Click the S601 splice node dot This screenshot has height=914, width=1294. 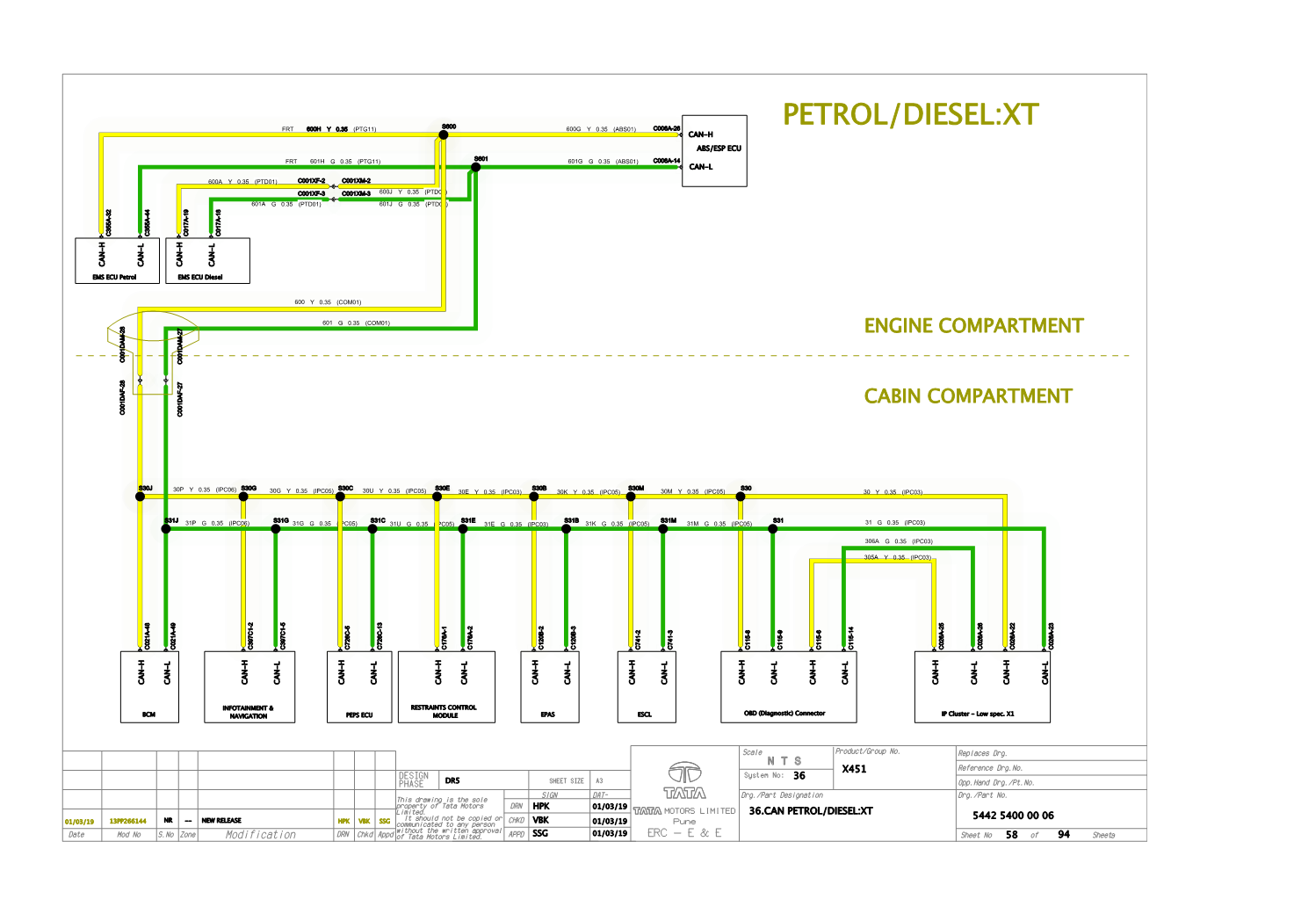point(475,167)
